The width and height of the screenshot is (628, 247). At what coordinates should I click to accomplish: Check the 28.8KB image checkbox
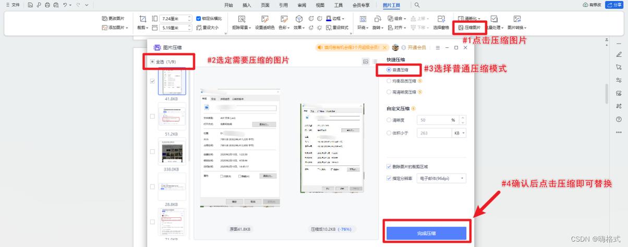[x=152, y=187]
